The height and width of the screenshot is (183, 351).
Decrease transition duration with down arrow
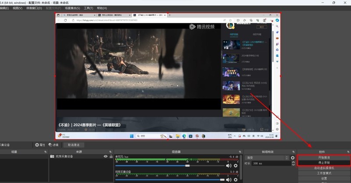point(293,165)
